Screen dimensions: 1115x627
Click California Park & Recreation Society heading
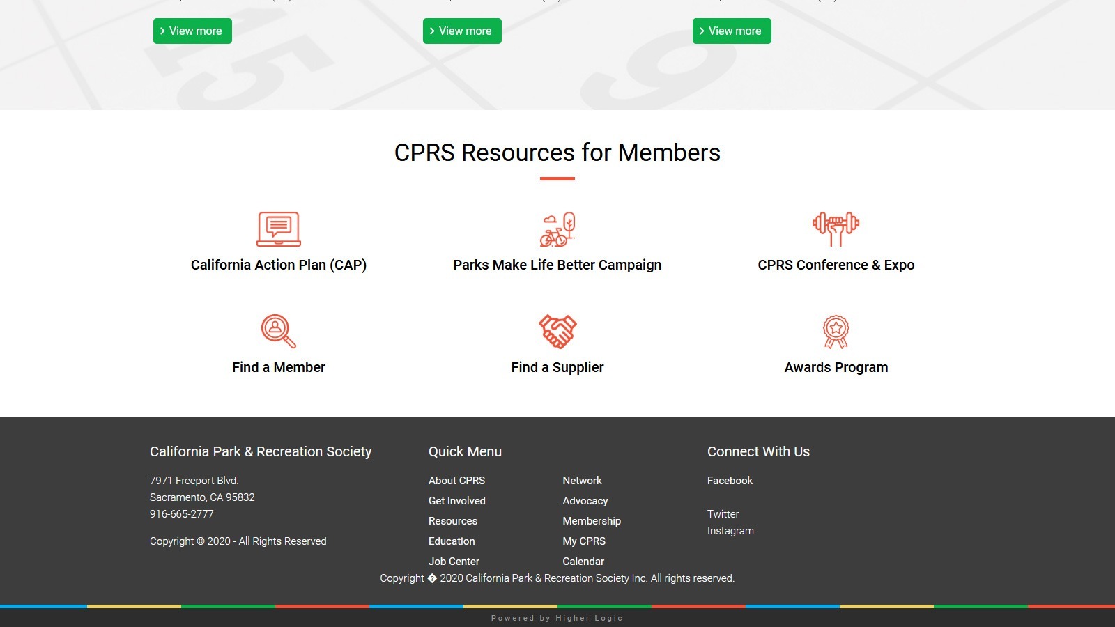click(x=261, y=451)
